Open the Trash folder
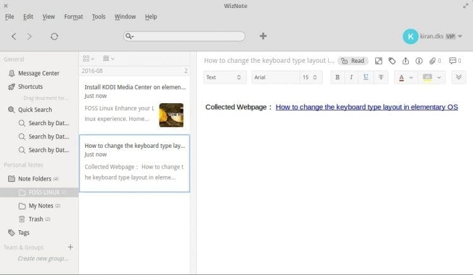 click(35, 219)
